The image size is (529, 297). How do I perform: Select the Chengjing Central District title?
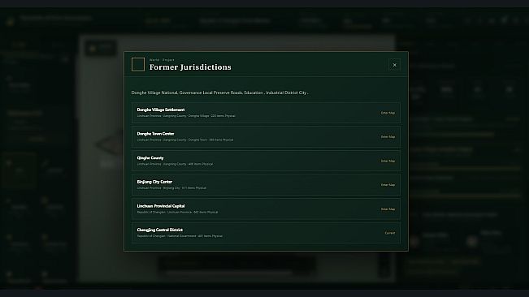159,230
